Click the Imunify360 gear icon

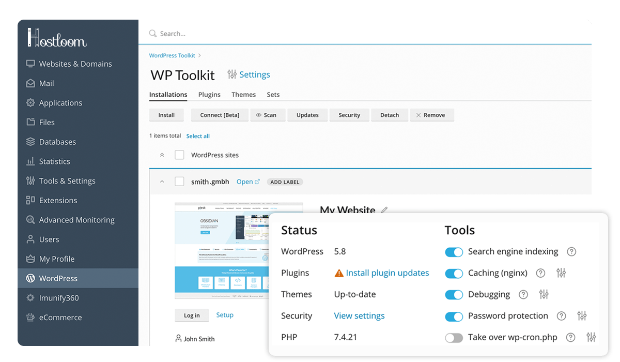tap(30, 298)
